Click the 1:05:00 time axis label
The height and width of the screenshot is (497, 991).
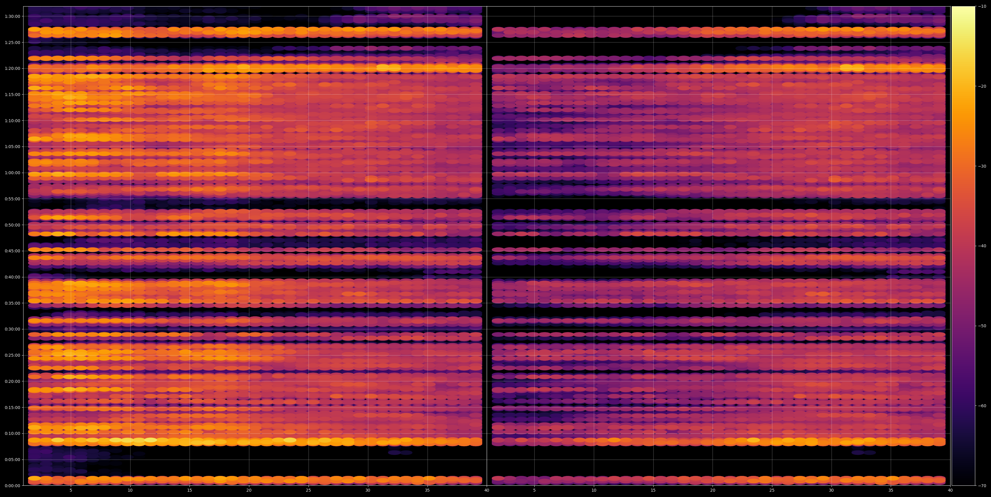click(x=13, y=147)
